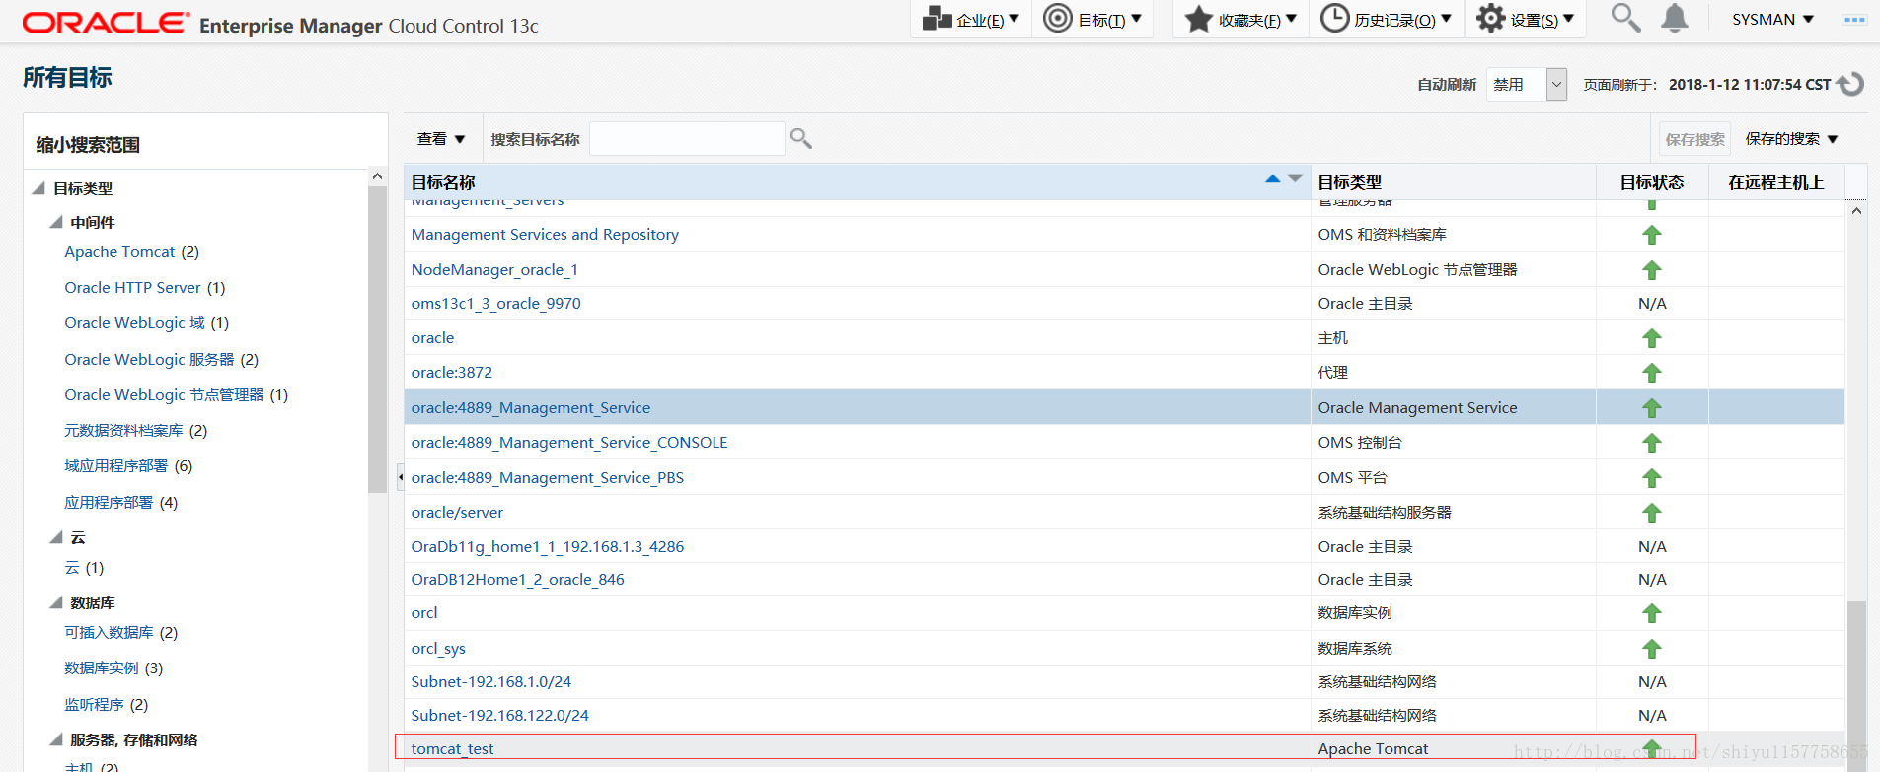Screen dimensions: 1880x772
Task: Open the History (历史记录) menu
Action: [x=1386, y=19]
